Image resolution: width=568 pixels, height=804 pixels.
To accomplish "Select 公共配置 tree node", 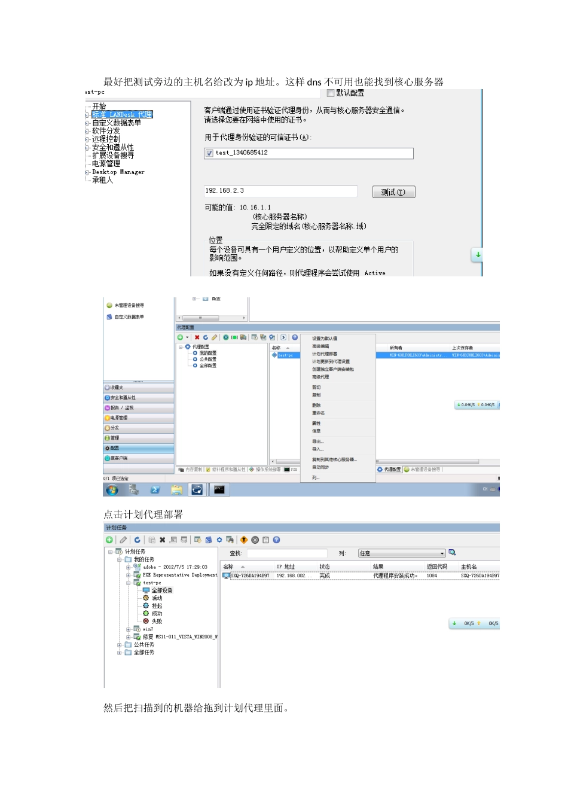I will click(207, 360).
